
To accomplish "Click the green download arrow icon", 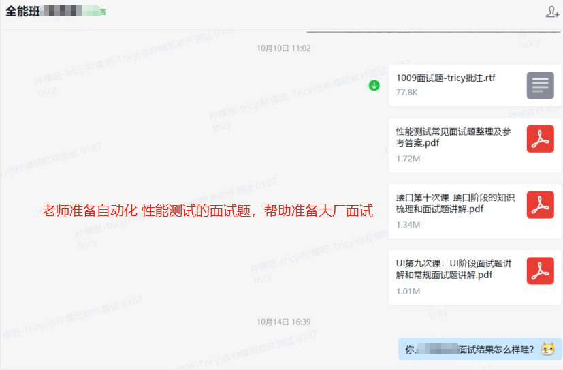I will click(x=374, y=85).
